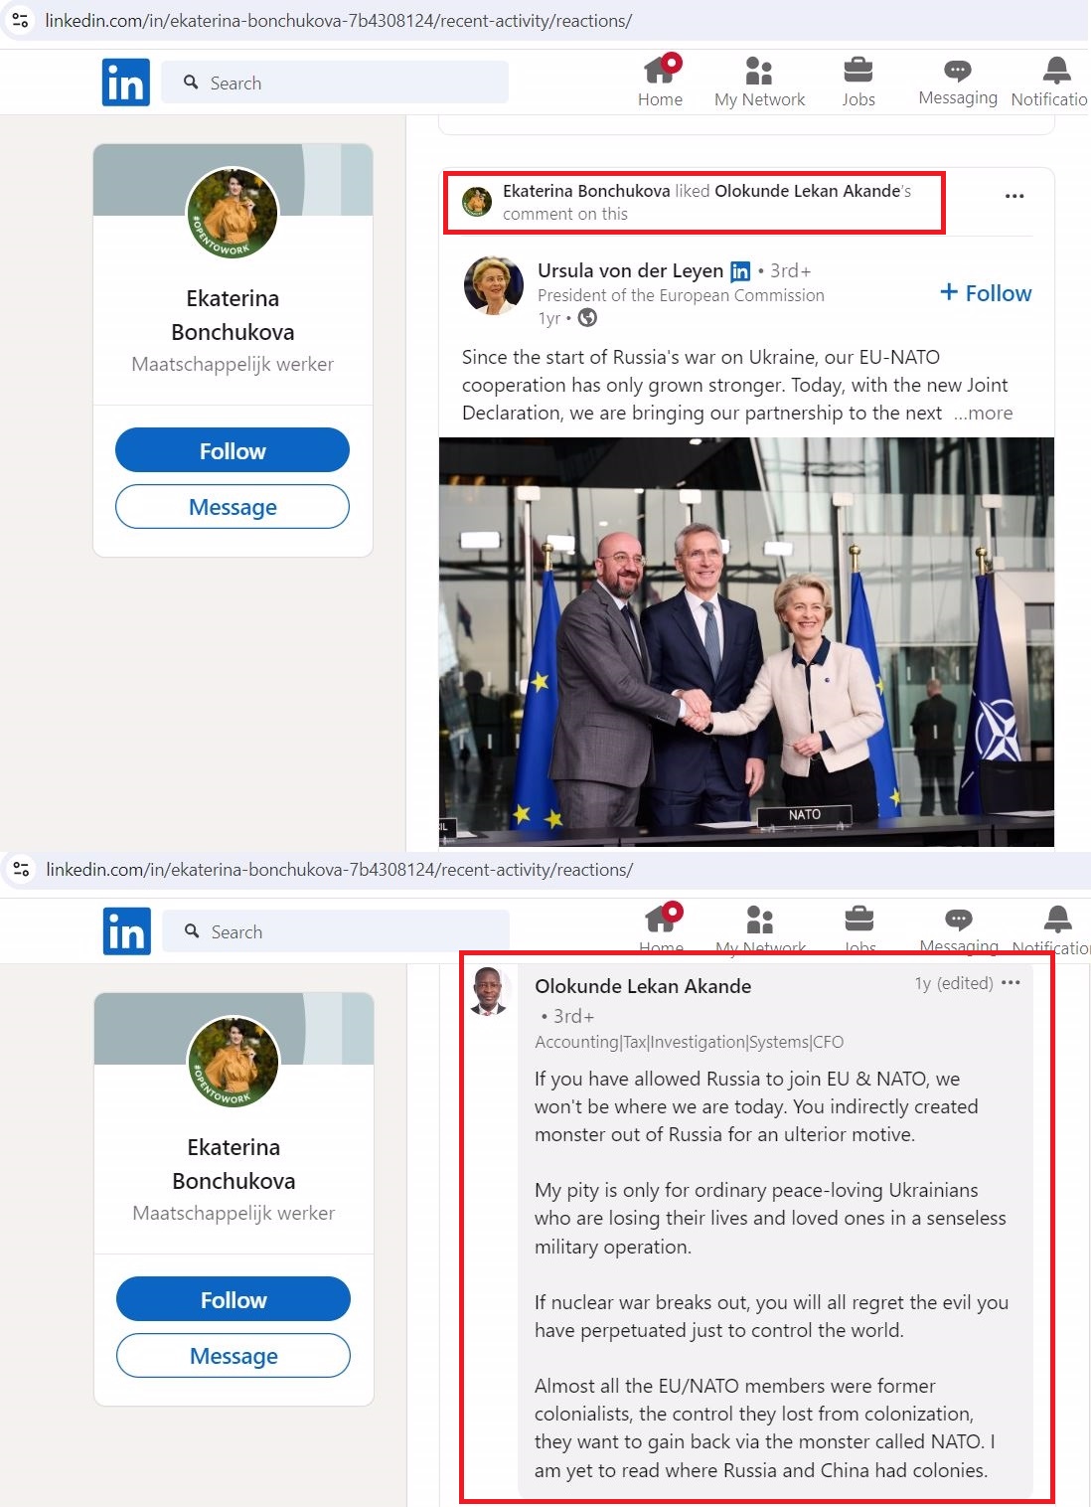Image resolution: width=1091 pixels, height=1507 pixels.
Task: Follow Ursula von der Leyen
Action: 986,293
